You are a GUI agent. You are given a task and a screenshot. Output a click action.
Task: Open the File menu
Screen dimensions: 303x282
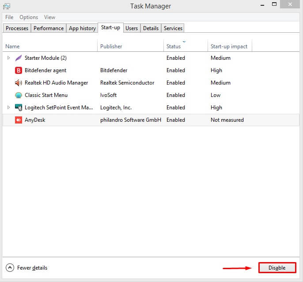pos(9,17)
